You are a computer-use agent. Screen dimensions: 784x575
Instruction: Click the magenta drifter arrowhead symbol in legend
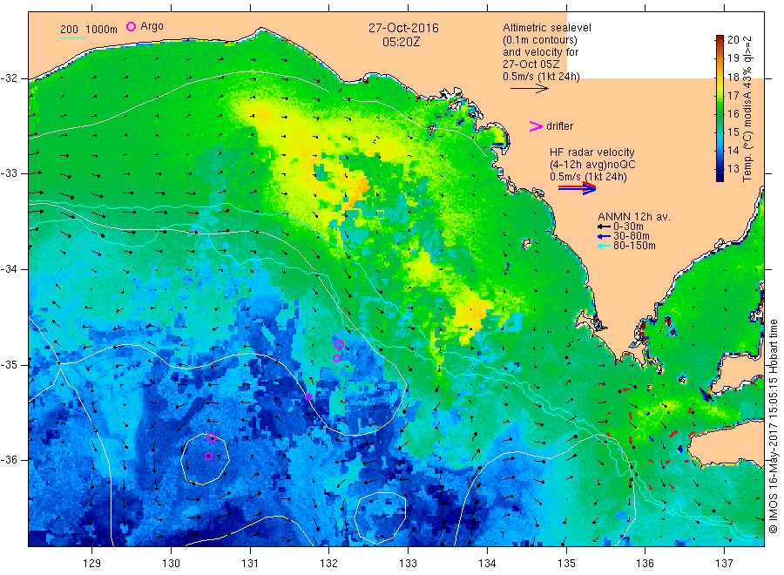tap(536, 126)
